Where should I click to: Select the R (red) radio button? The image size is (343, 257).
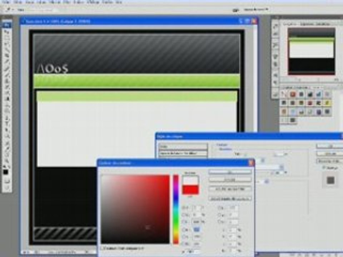pos(184,230)
